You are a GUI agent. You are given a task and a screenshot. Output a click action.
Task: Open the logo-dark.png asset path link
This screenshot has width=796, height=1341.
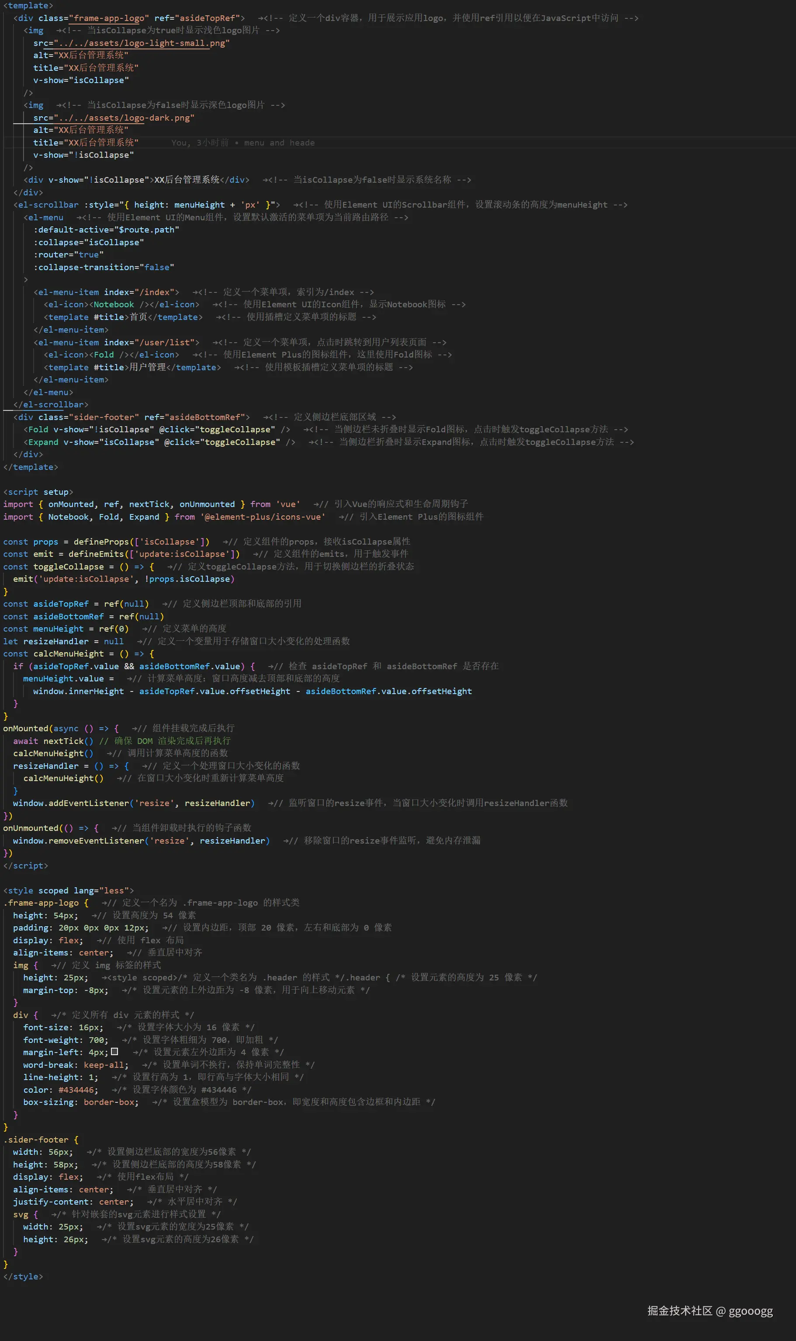[x=124, y=118]
